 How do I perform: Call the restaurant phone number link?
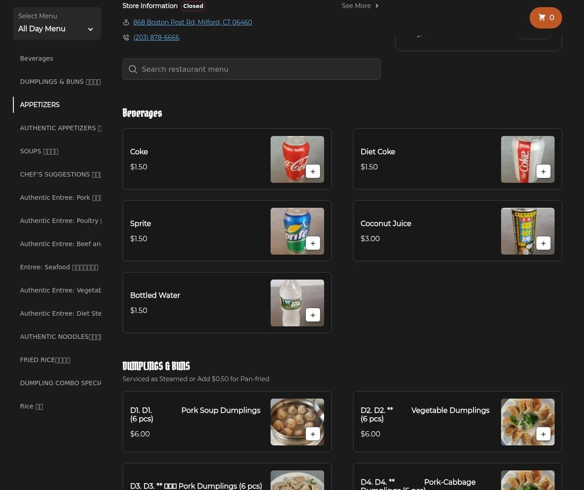tap(156, 37)
